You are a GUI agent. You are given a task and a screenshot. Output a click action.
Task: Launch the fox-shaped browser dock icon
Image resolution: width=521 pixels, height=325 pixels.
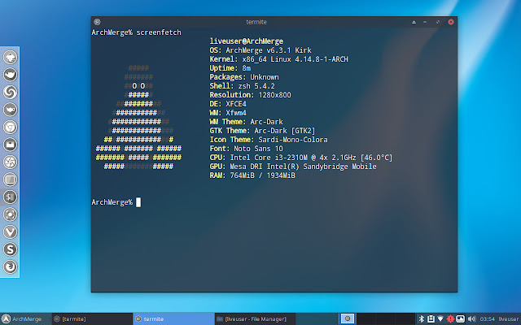click(x=10, y=75)
